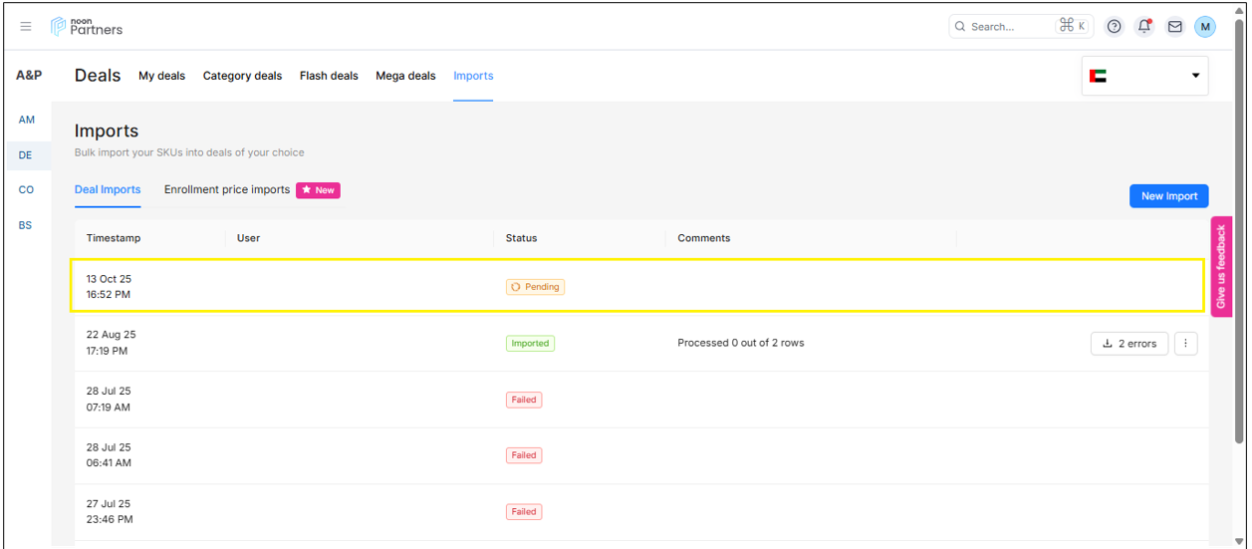
Task: Open the user profile avatar M
Action: (1205, 27)
